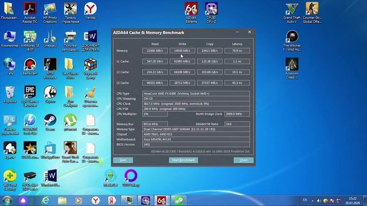This screenshot has height=206, width=367.
Task: Open the ArtMoney SE shortcut
Action: [30, 41]
